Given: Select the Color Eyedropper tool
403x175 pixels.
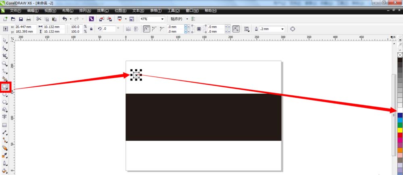Looking at the screenshot, I should [4, 156].
